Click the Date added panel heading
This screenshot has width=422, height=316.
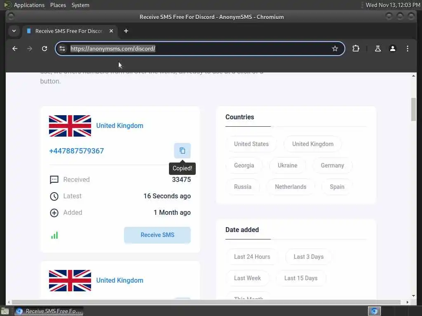click(242, 230)
